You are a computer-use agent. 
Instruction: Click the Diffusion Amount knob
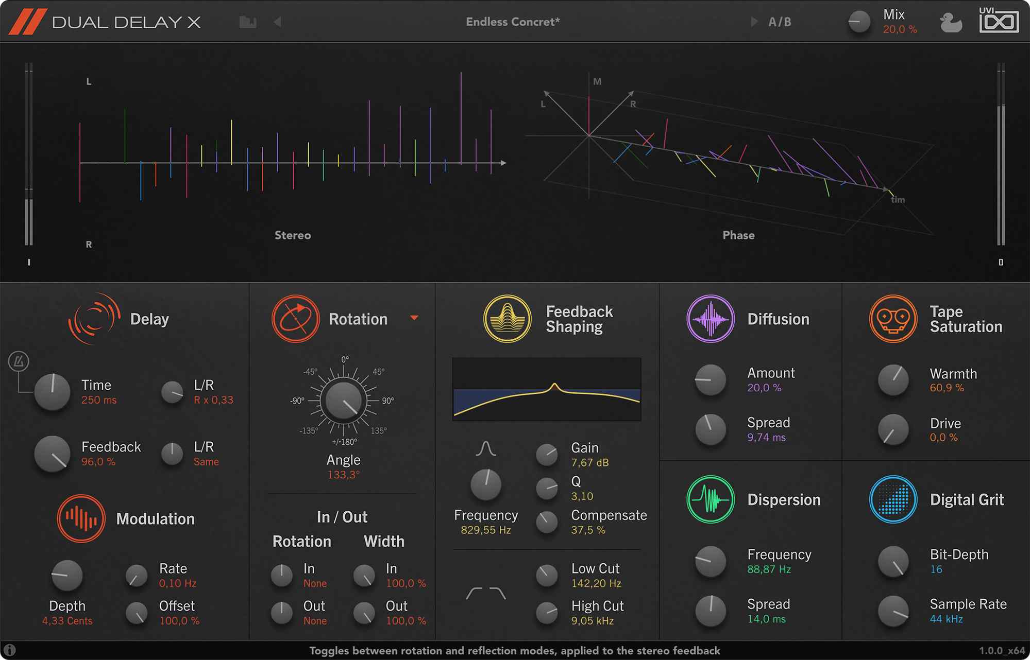(x=711, y=380)
